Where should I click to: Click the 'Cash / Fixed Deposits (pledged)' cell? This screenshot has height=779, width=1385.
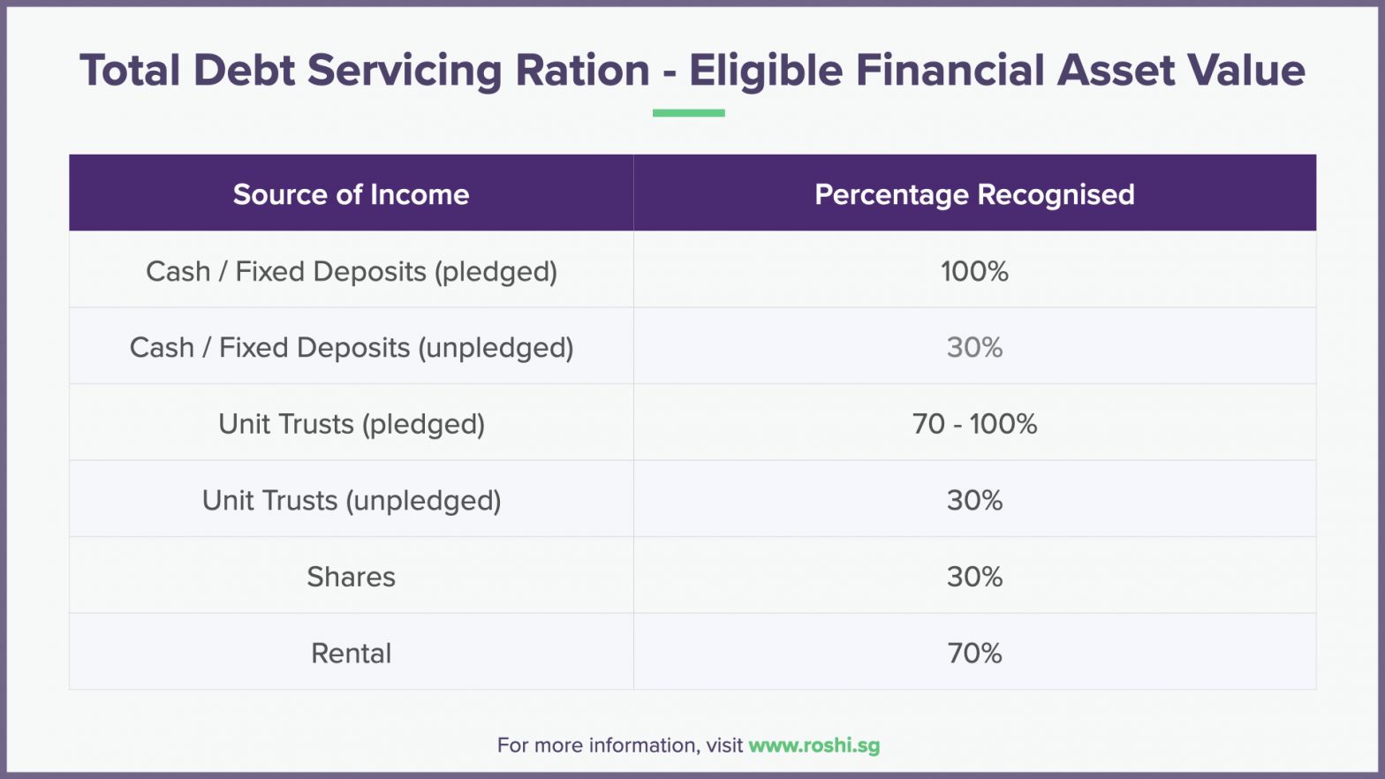pyautogui.click(x=351, y=271)
